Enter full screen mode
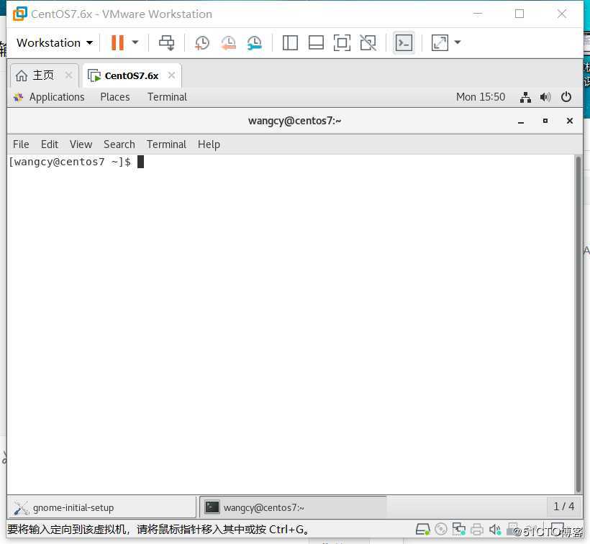 coord(342,43)
